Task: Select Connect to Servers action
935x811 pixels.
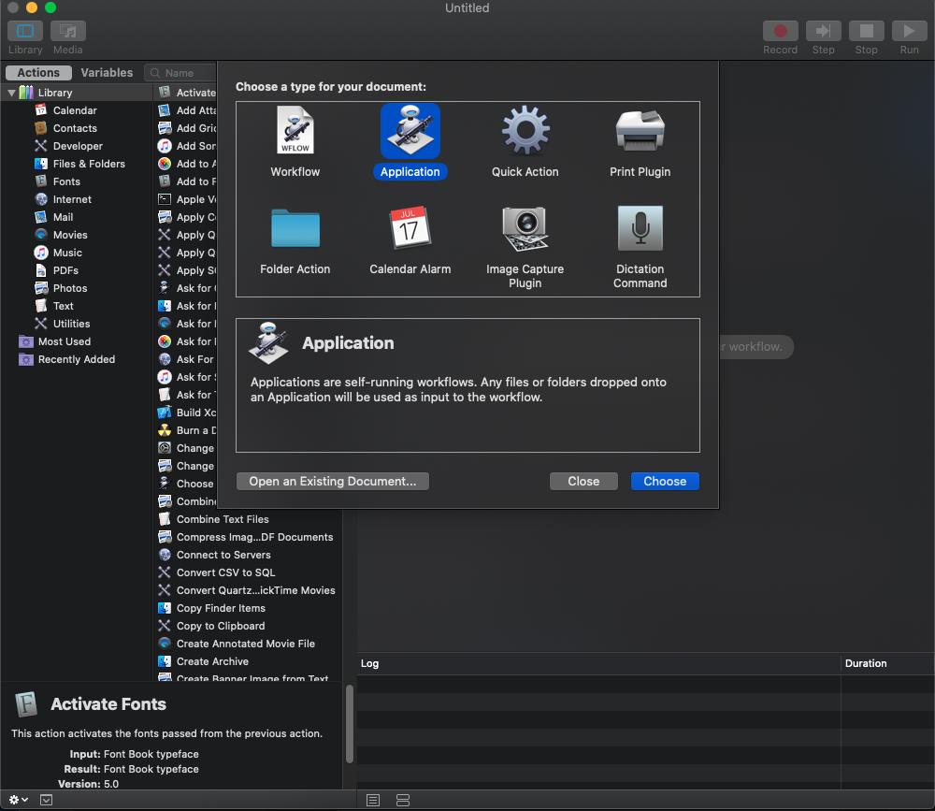Action: pyautogui.click(x=248, y=556)
